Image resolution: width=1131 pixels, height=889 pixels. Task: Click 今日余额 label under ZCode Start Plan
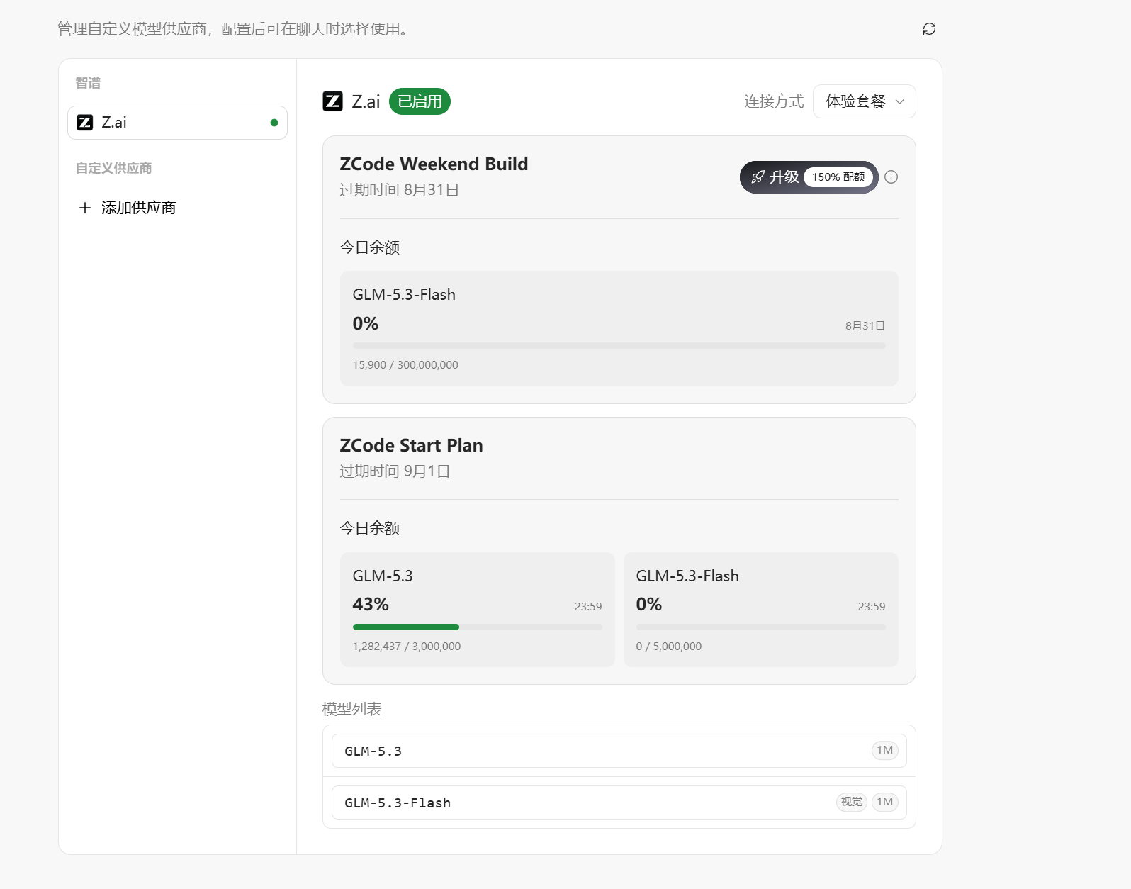point(369,528)
